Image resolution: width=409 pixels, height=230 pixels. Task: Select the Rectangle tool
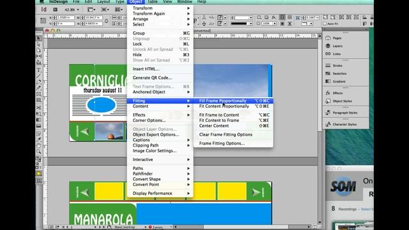[38, 100]
